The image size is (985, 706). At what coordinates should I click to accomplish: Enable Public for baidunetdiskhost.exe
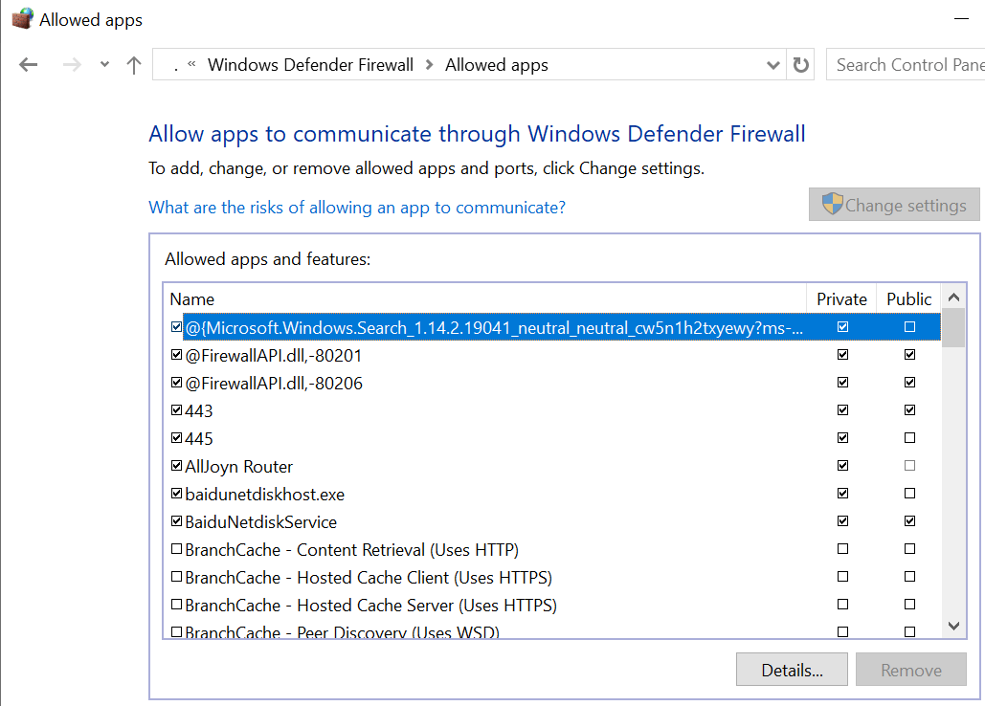coord(909,494)
